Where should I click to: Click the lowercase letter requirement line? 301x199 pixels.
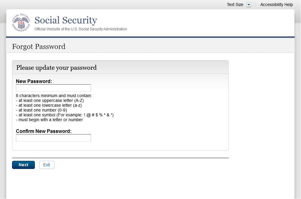point(49,105)
